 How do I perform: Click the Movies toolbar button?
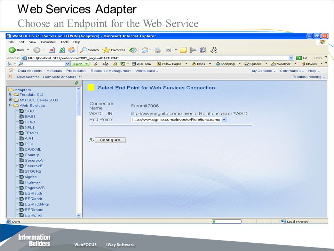point(309,64)
